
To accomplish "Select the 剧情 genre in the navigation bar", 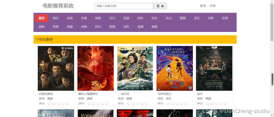I will click(154, 27).
